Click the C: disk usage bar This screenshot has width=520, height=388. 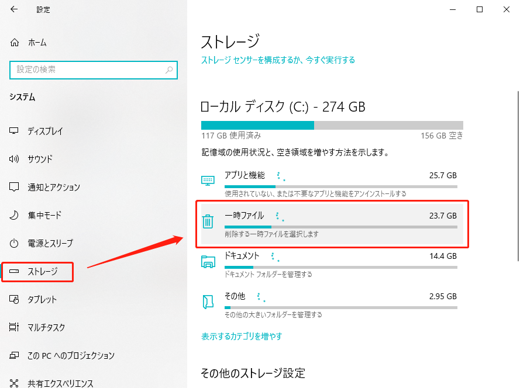point(332,125)
